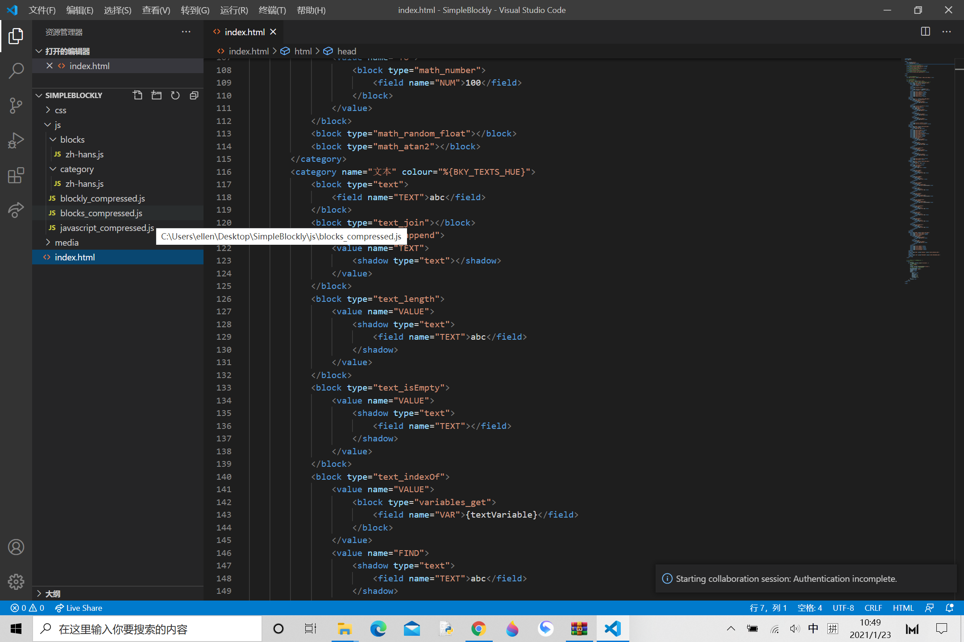Click the Windows taskbar search box

pyautogui.click(x=147, y=629)
